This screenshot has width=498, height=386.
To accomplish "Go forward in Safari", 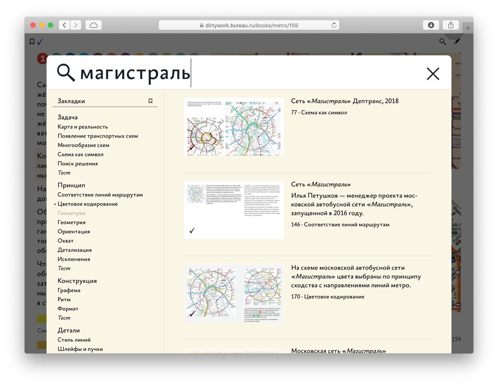I will click(76, 25).
